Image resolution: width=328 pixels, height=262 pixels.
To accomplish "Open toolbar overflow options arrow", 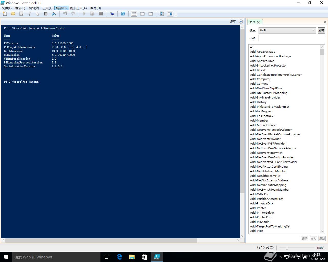I will (x=176, y=15).
